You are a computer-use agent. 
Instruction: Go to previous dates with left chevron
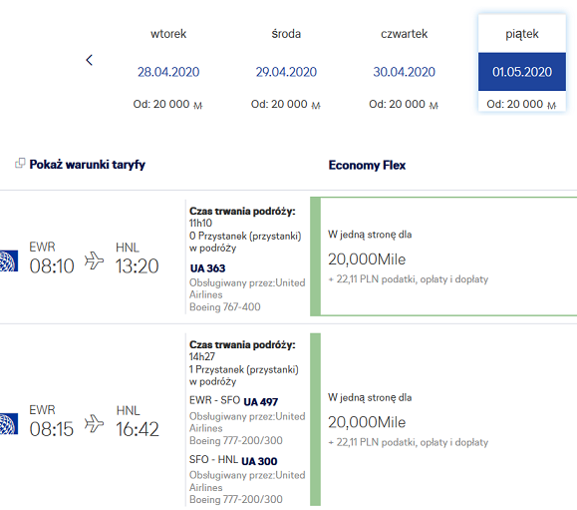tap(89, 60)
